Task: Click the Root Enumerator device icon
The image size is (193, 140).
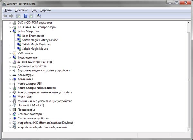Action: (x=19, y=36)
